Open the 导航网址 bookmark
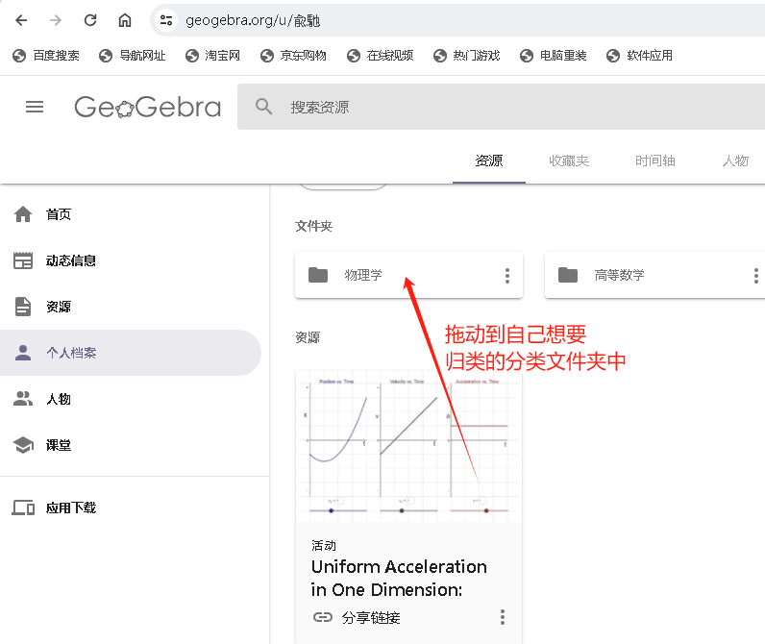The image size is (765, 644). (133, 56)
